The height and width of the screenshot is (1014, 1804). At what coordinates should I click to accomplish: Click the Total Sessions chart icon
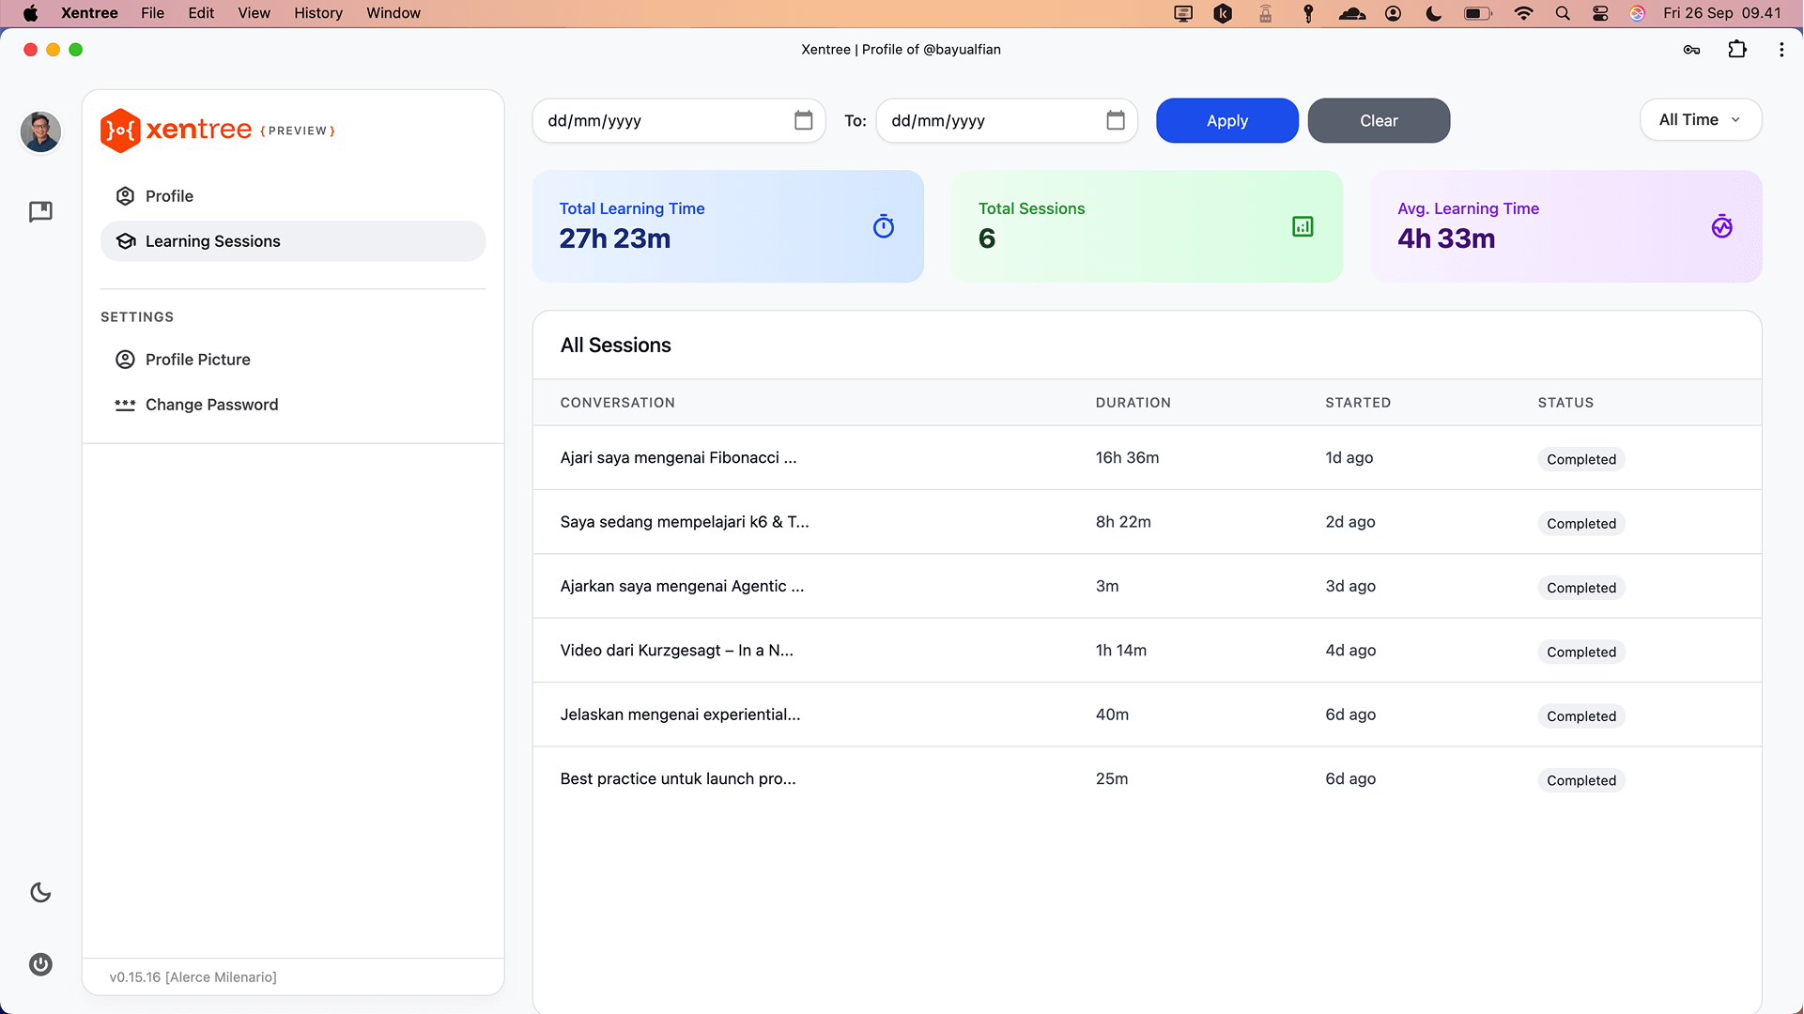tap(1302, 226)
